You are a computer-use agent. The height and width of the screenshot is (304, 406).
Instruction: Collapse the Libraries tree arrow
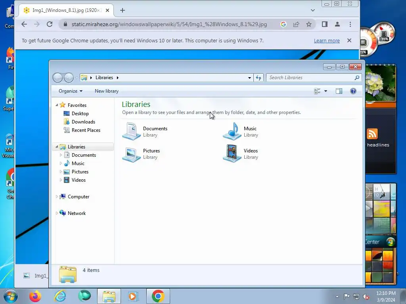pos(57,146)
